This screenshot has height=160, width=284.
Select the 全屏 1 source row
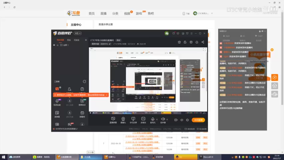tap(70, 45)
